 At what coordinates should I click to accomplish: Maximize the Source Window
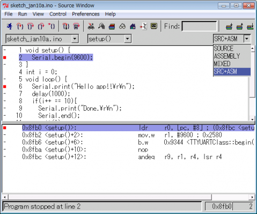point(236,6)
